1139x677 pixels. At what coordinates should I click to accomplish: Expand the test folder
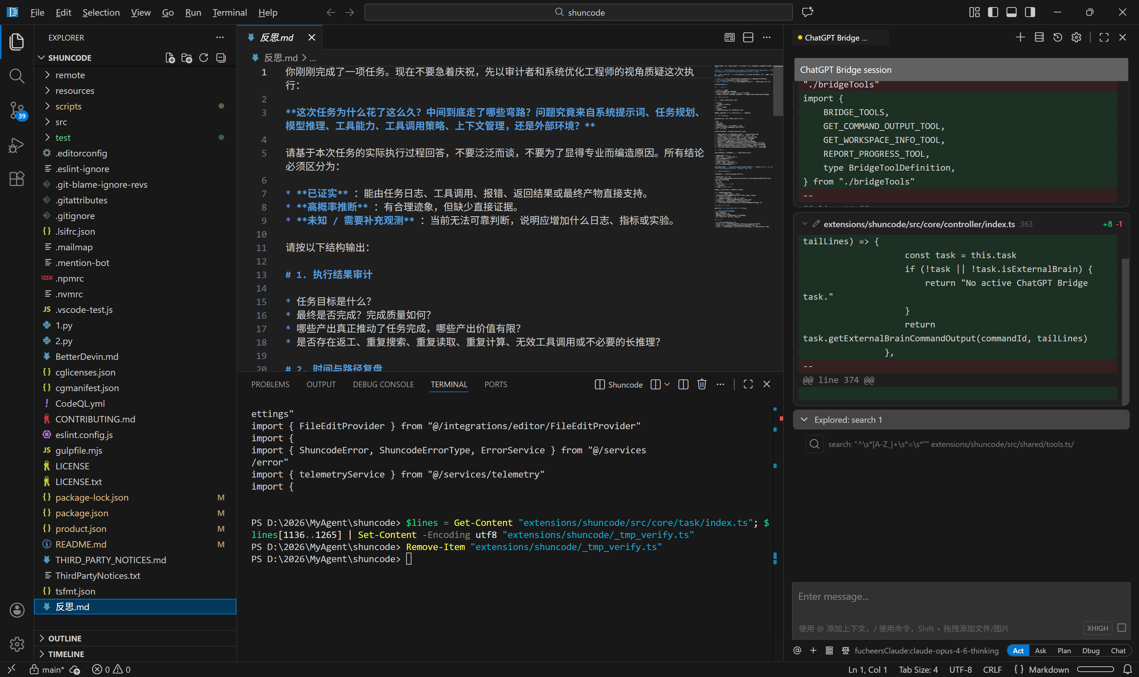(135, 137)
